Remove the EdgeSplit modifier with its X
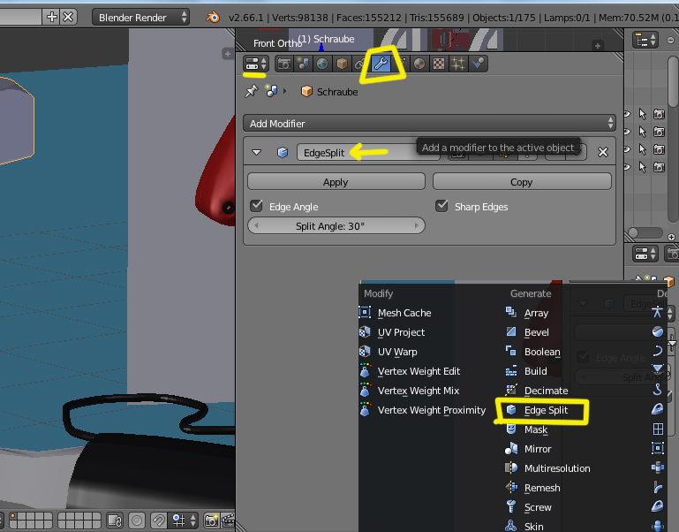The height and width of the screenshot is (532, 679). [603, 152]
